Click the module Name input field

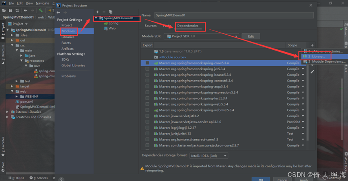[234, 15]
